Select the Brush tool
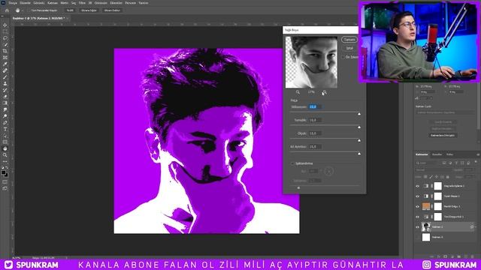 pyautogui.click(x=5, y=76)
